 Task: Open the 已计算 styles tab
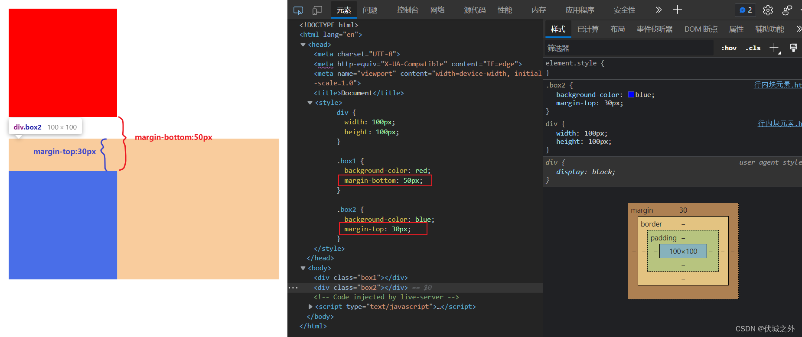[x=587, y=29]
